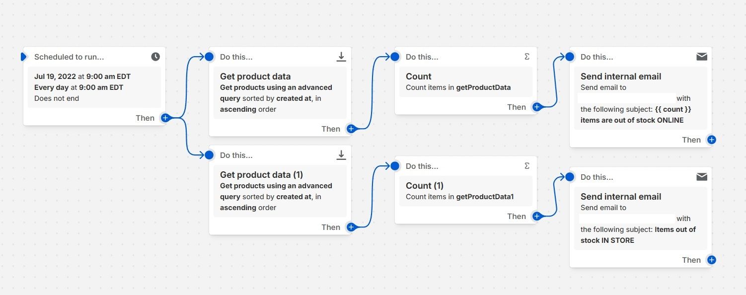This screenshot has height=295, width=746.
Task: Click the input connector dot on Count step
Action: point(395,57)
